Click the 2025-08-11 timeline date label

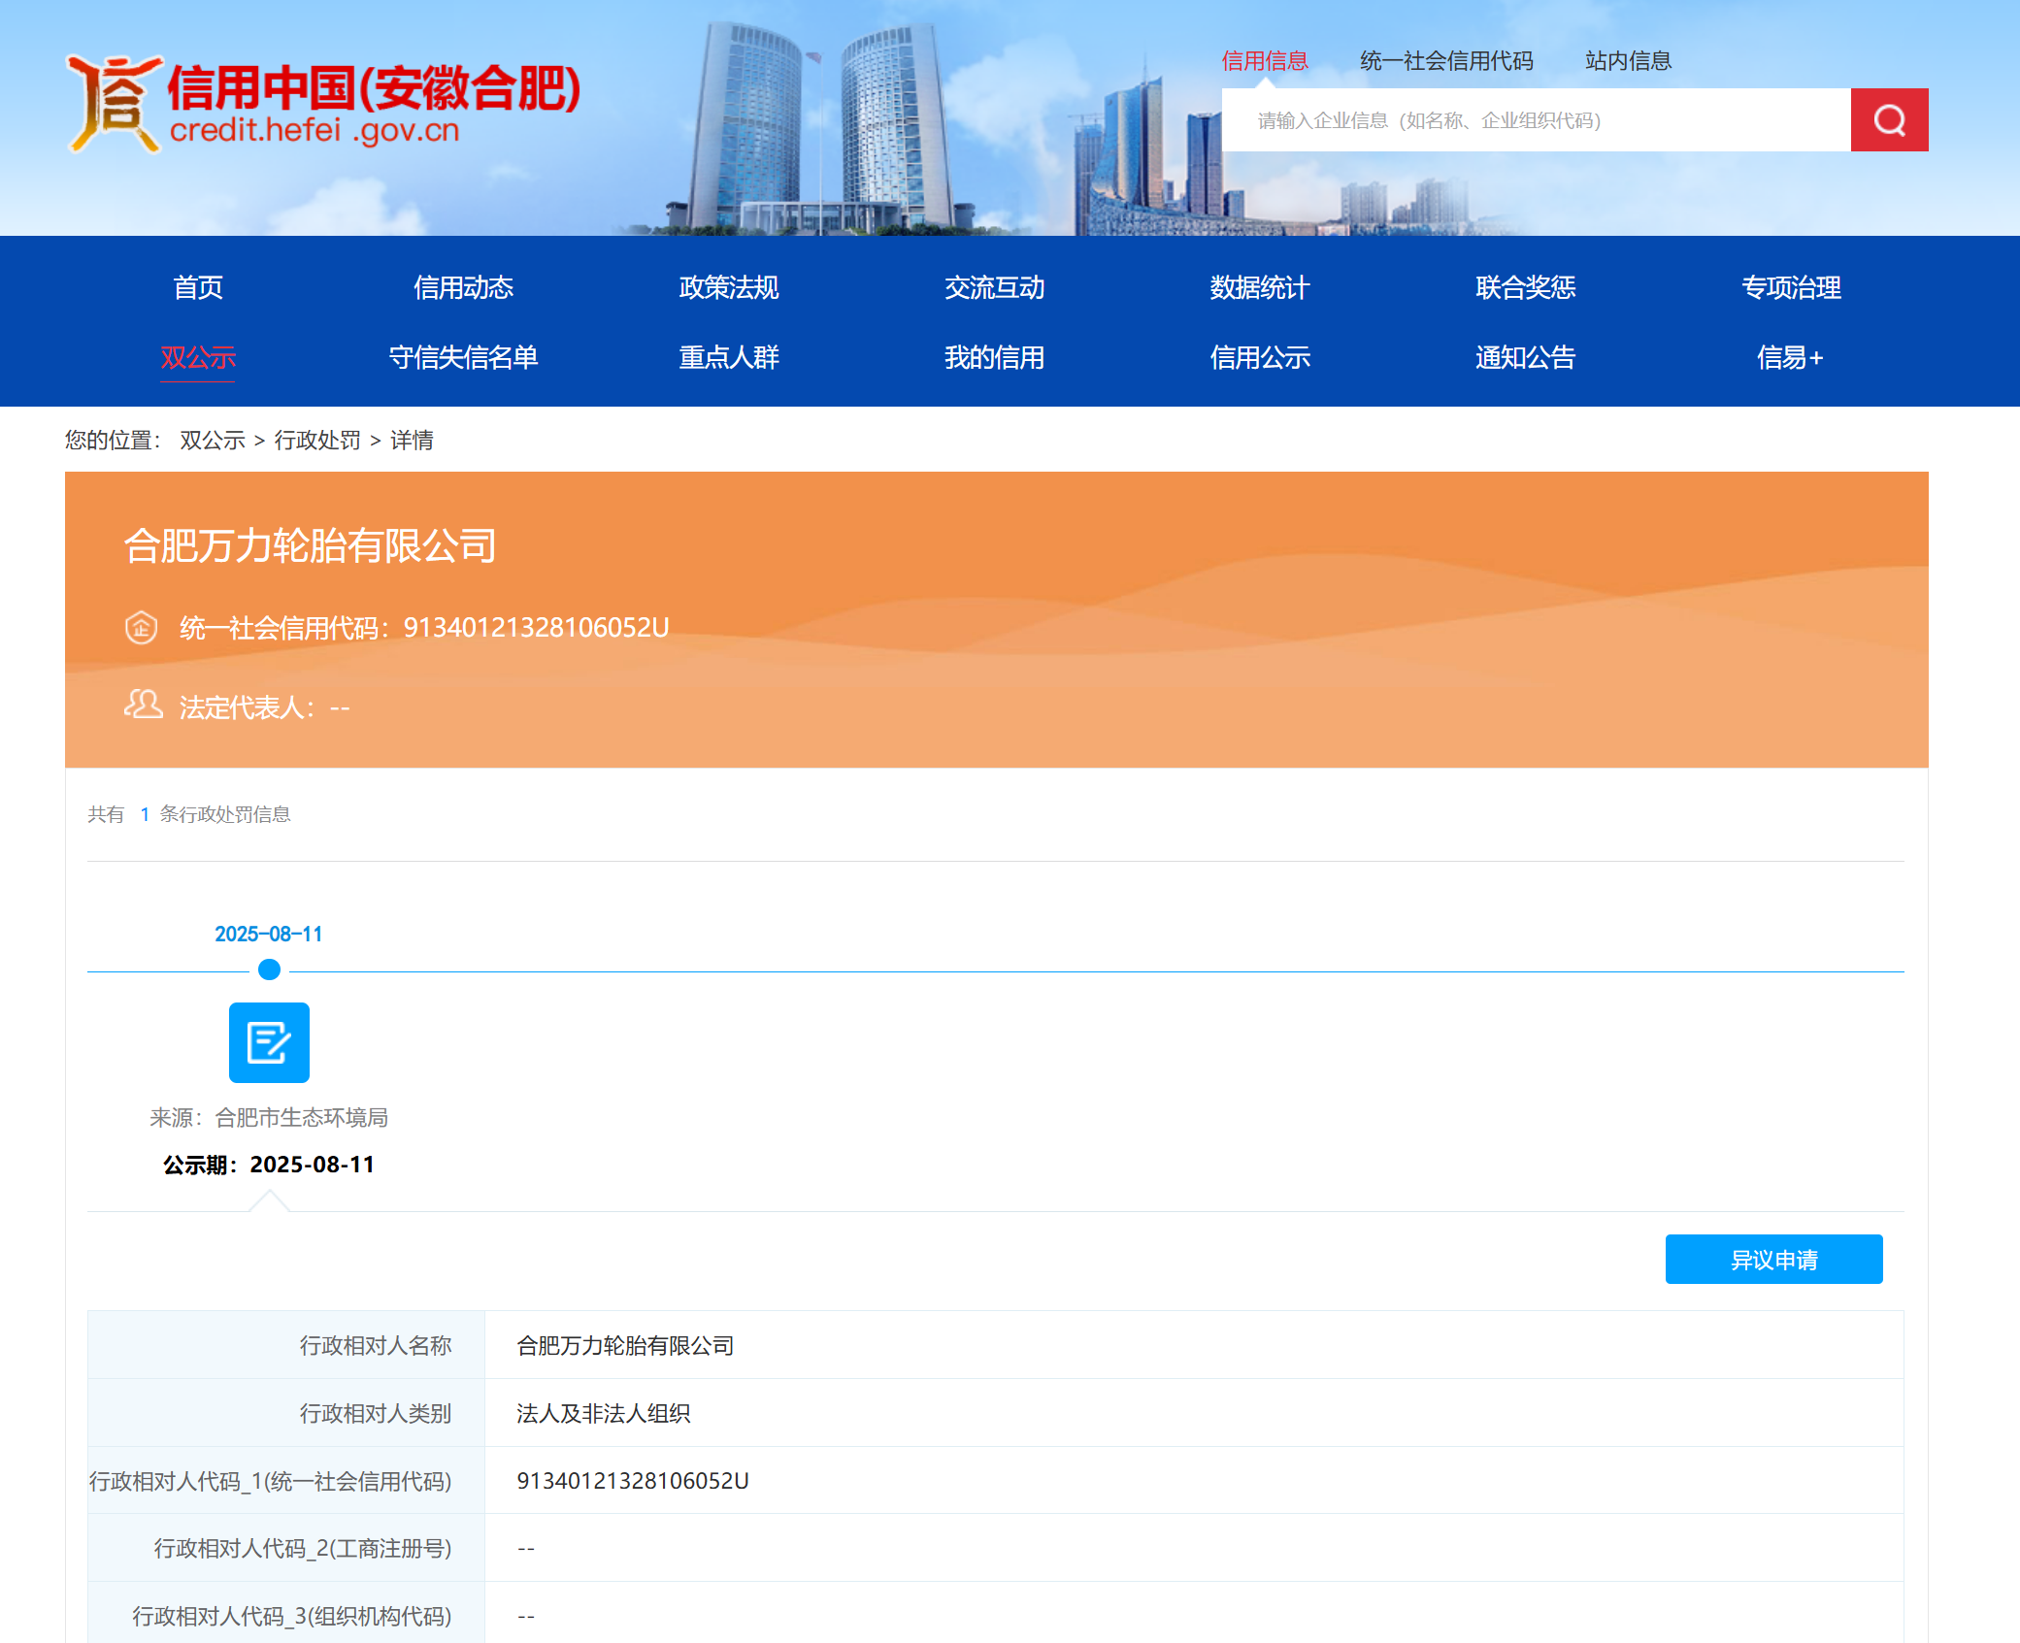click(x=269, y=934)
